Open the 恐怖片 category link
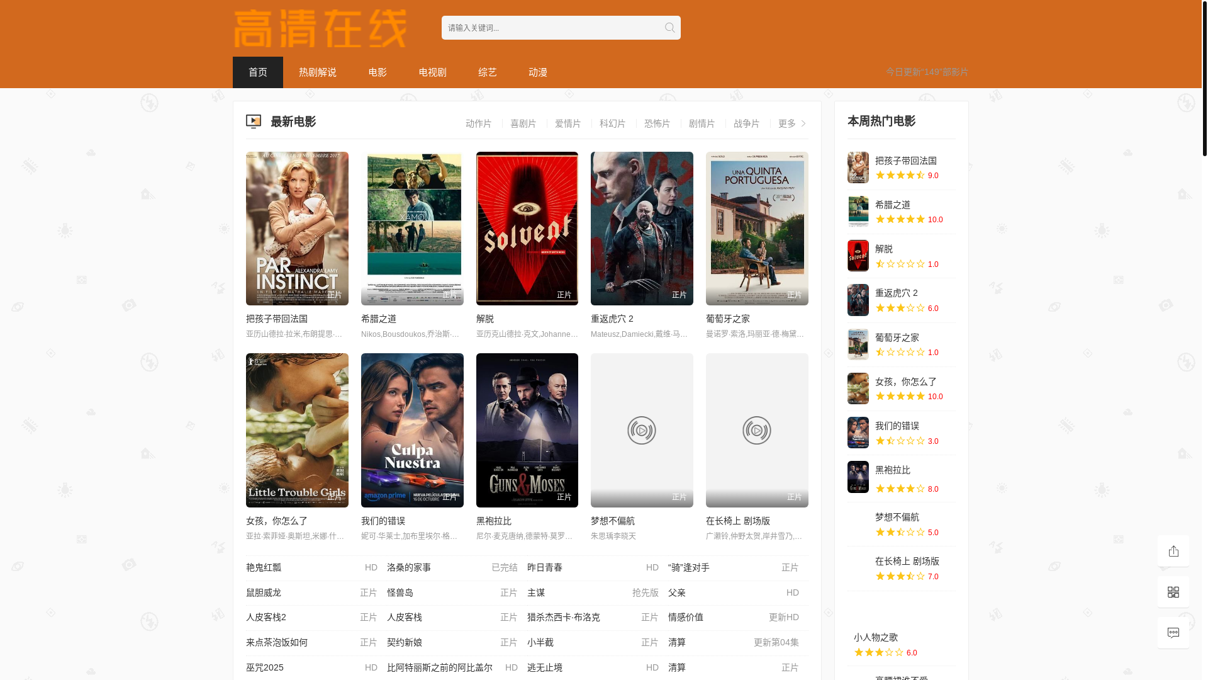The image size is (1208, 680). point(657,123)
